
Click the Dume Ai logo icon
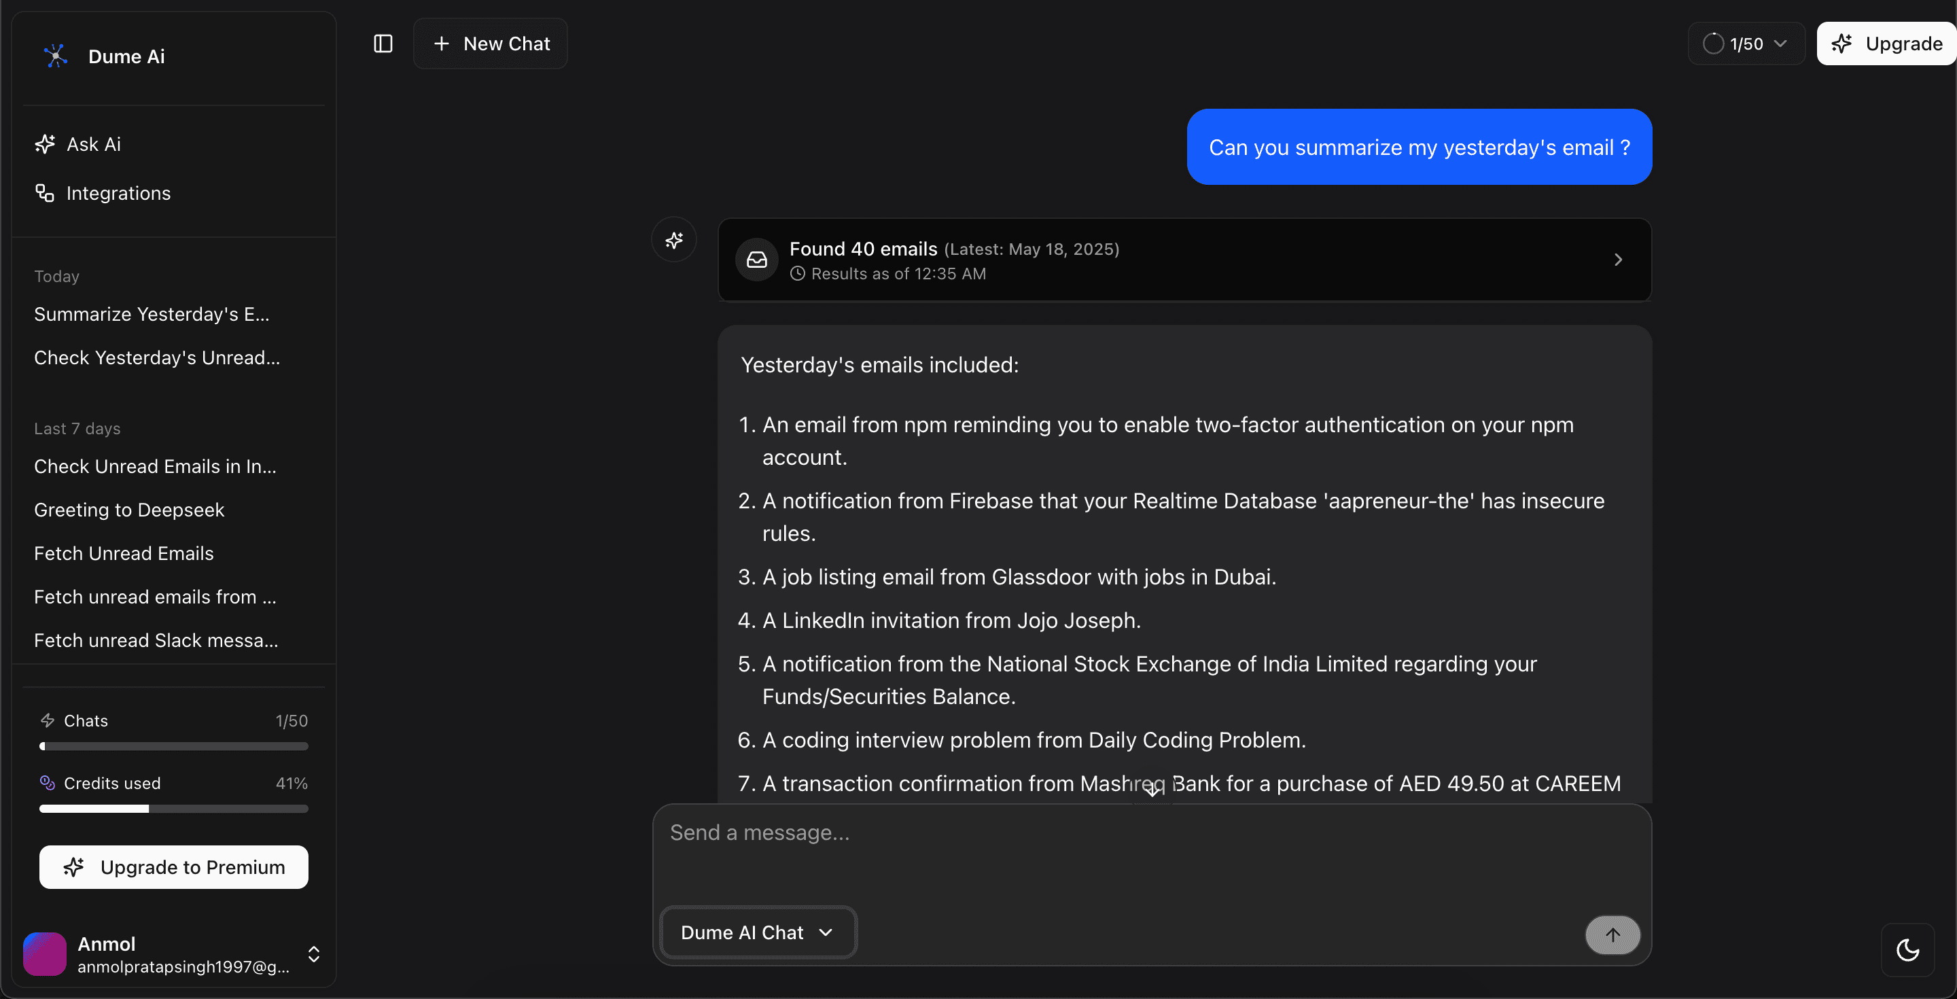pyautogui.click(x=56, y=56)
